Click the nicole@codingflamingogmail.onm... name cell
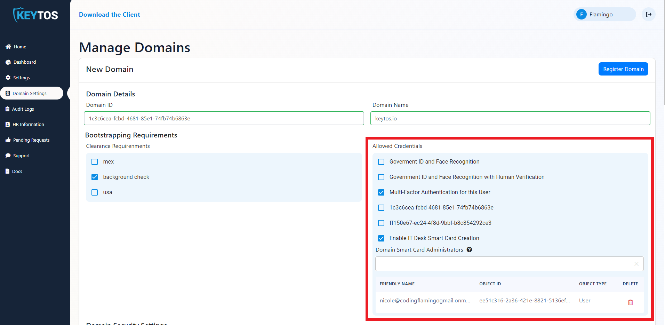The height and width of the screenshot is (325, 665). pyautogui.click(x=425, y=301)
